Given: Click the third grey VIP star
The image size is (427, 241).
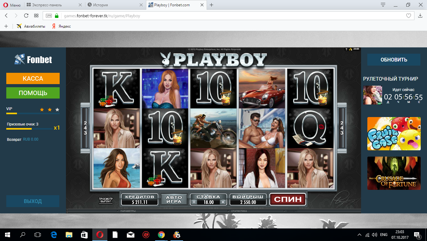Looking at the screenshot, I should click(x=57, y=110).
